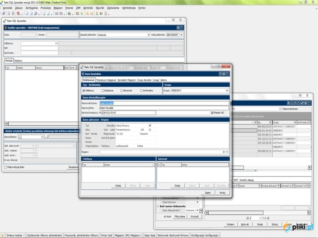Image resolution: width=318 pixels, height=238 pixels.
Task: Switch to Sprzedaż i Magazyn tab
Action: pos(127,80)
